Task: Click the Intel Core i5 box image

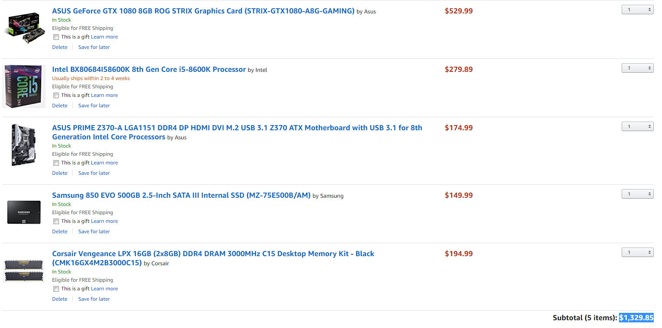Action: click(24, 87)
